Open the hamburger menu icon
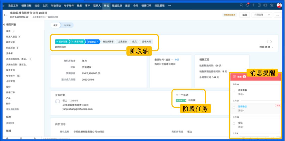The width and height of the screenshot is (285, 141). point(3,6)
